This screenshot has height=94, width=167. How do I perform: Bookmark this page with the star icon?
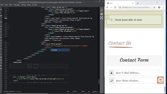tap(154, 8)
